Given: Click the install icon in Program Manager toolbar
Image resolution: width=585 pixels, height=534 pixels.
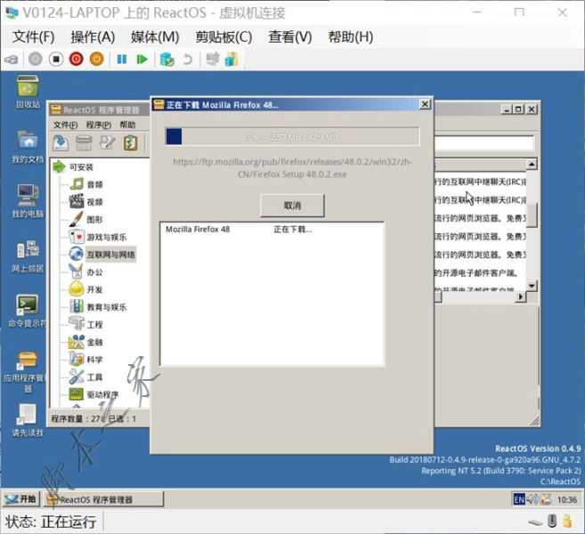Looking at the screenshot, I should tap(61, 142).
